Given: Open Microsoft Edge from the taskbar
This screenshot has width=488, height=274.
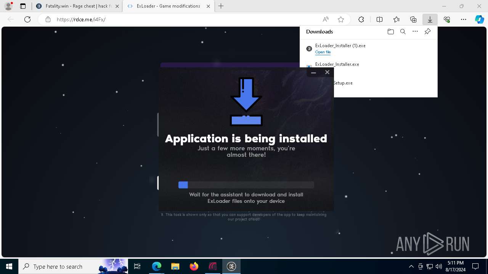Looking at the screenshot, I should [157, 266].
